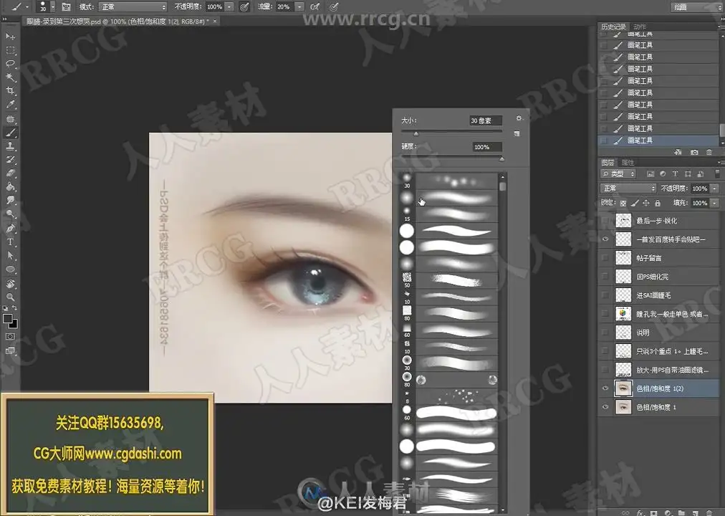Select the Hand tool
This screenshot has width=725, height=516.
click(x=10, y=283)
